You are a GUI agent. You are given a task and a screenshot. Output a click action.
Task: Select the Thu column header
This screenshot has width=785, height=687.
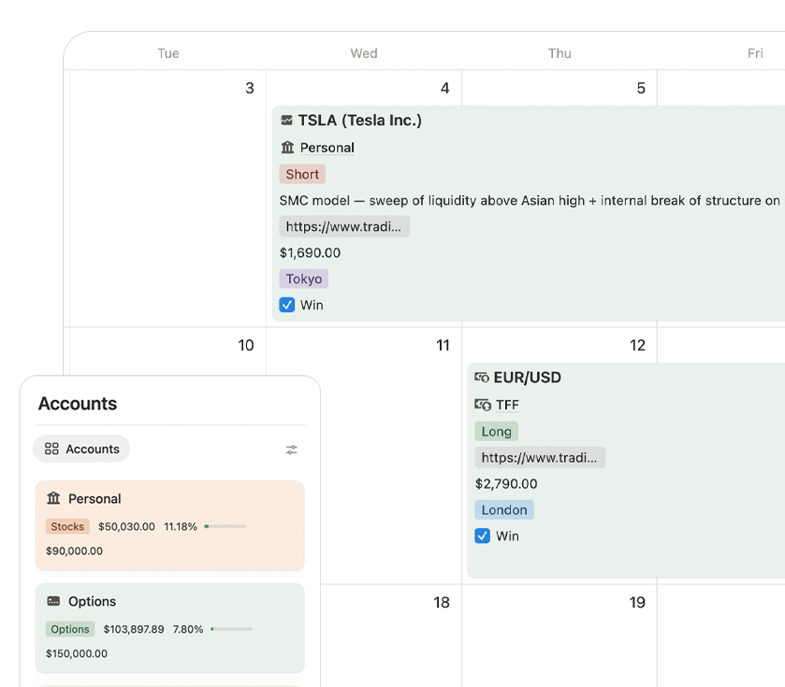[x=559, y=53]
